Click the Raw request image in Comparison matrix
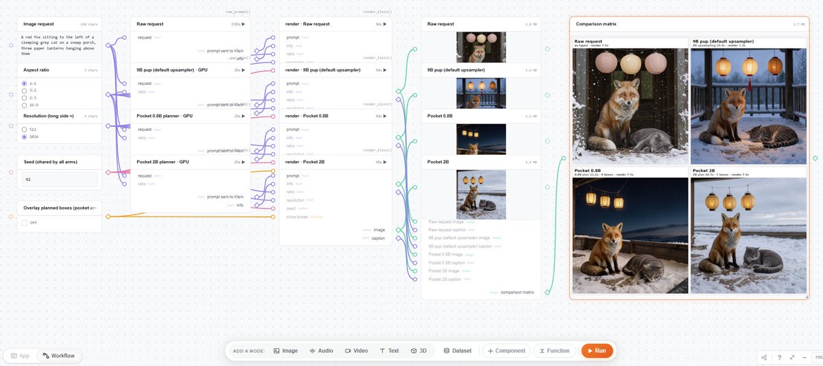Viewport: 823px width, 366px height. (630, 106)
